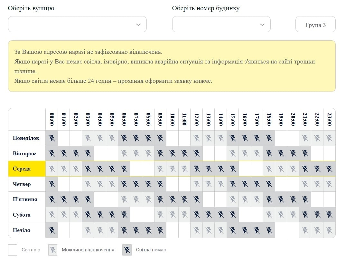
Task: Select the Понеділок row label
Action: click(x=27, y=138)
